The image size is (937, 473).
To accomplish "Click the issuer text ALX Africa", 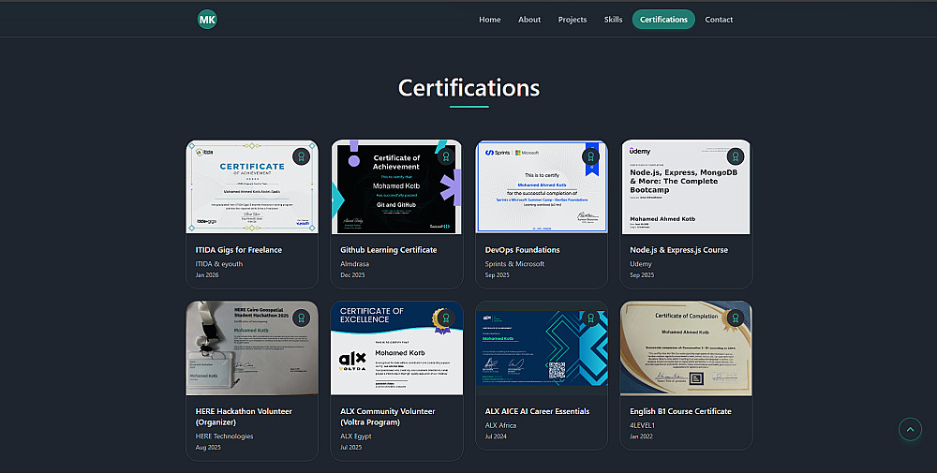I will point(500,425).
